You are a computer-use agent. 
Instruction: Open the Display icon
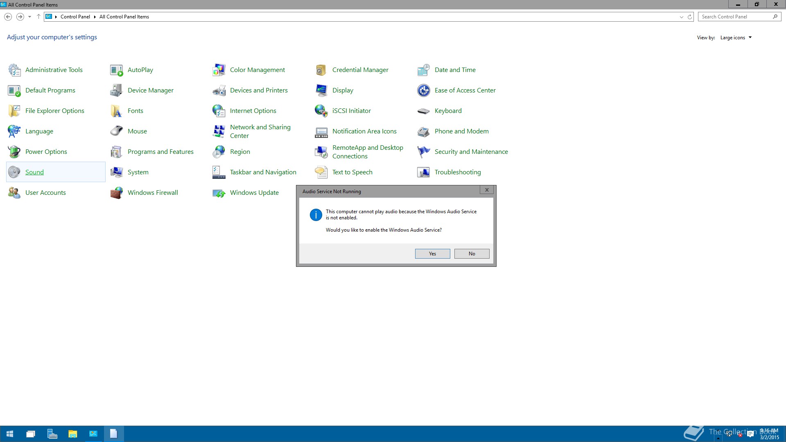[321, 90]
